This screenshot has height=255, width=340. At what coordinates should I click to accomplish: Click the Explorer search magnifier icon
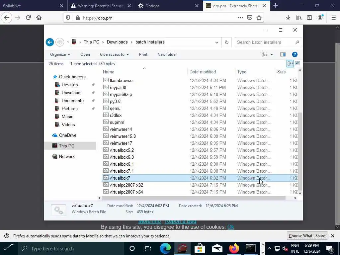pos(297,42)
